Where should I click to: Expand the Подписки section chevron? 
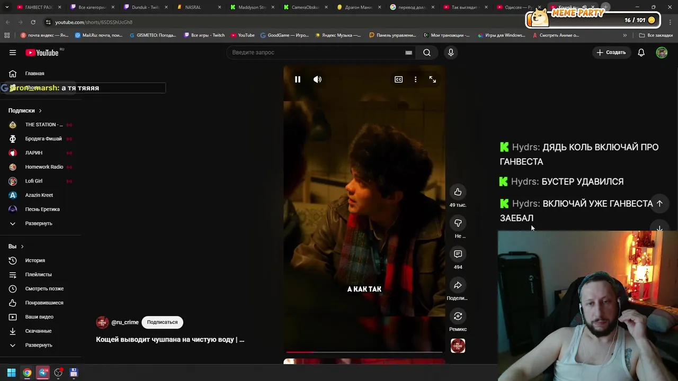click(40, 111)
